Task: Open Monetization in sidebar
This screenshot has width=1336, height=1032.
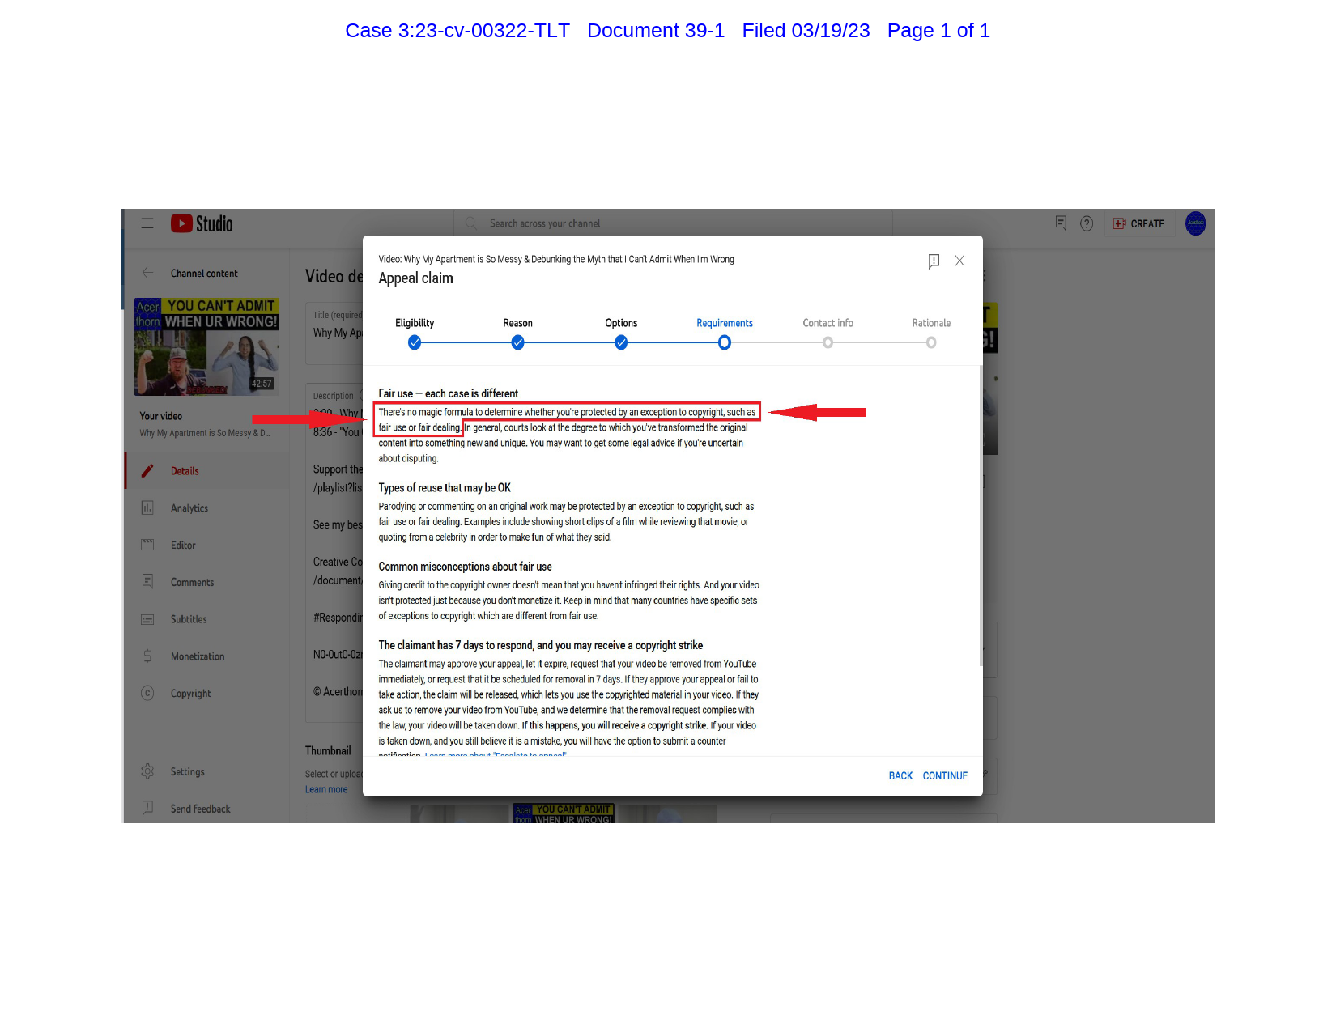Action: pyautogui.click(x=207, y=656)
